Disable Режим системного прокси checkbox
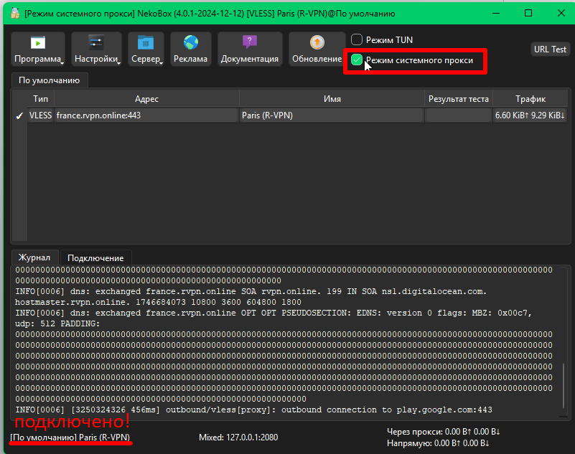Screen dimensions: 575x454 [x=357, y=60]
